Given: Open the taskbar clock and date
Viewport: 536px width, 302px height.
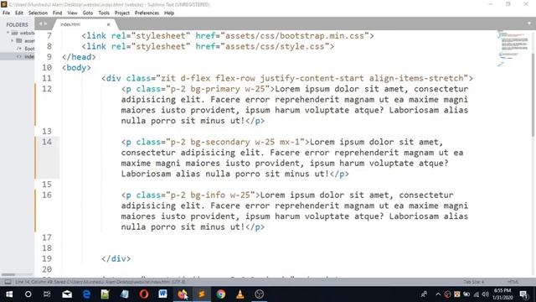Looking at the screenshot, I should 502,294.
